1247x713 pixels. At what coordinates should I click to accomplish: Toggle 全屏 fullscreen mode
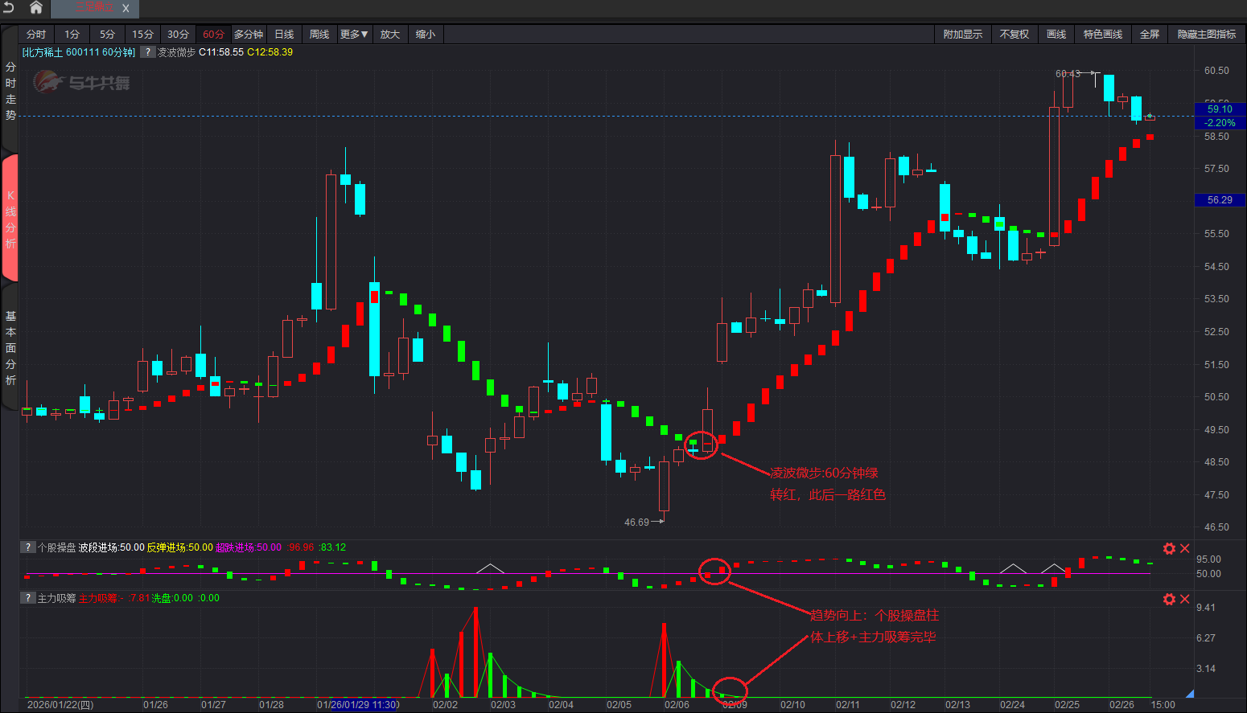[x=1150, y=35]
